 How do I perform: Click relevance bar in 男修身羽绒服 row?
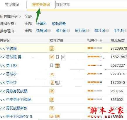(95, 91)
